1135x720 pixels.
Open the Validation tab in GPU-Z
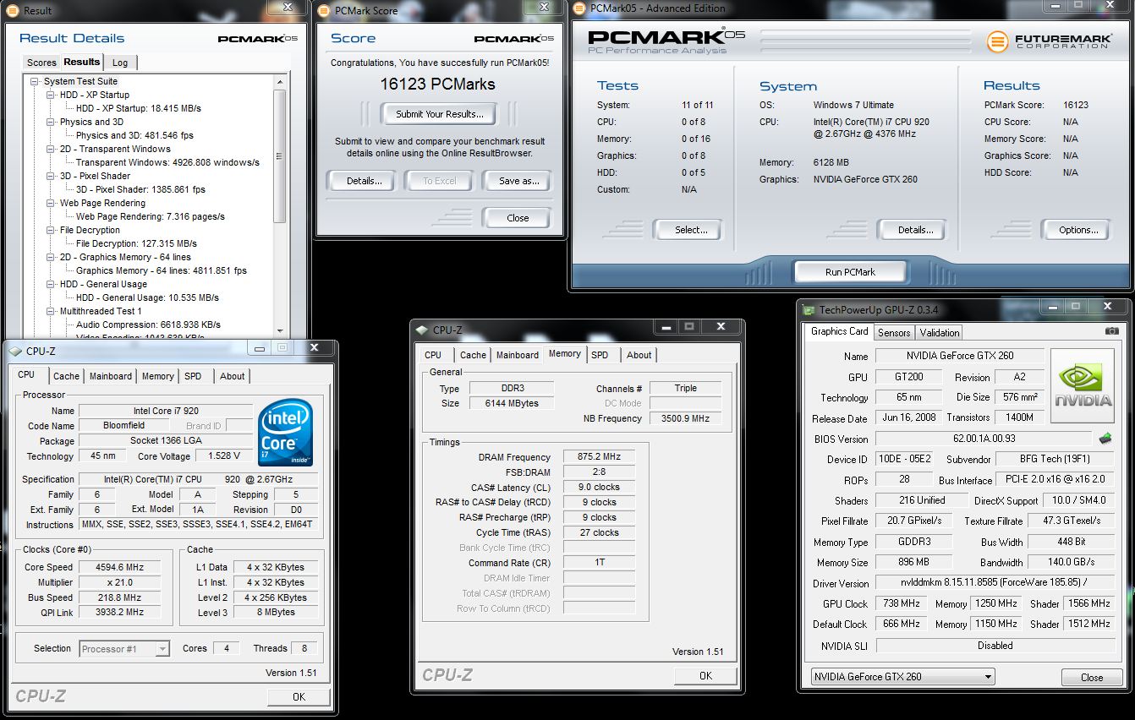[x=940, y=333]
